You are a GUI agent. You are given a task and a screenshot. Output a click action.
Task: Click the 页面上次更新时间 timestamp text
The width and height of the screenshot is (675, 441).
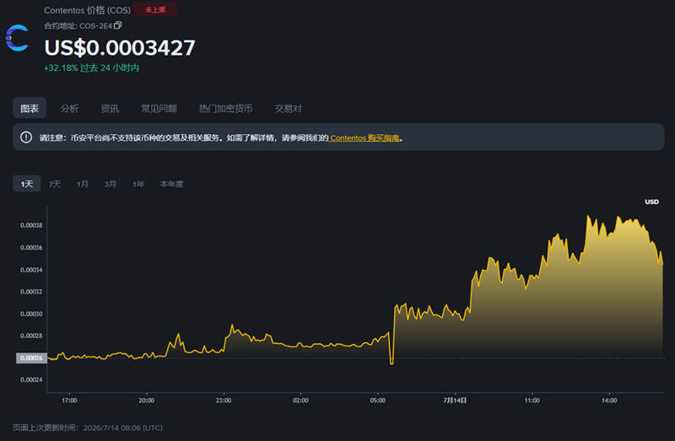[88, 428]
